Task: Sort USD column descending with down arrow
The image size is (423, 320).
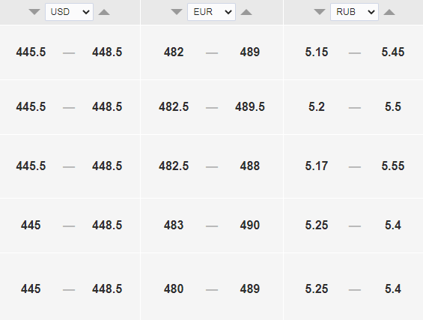Action: pos(34,12)
